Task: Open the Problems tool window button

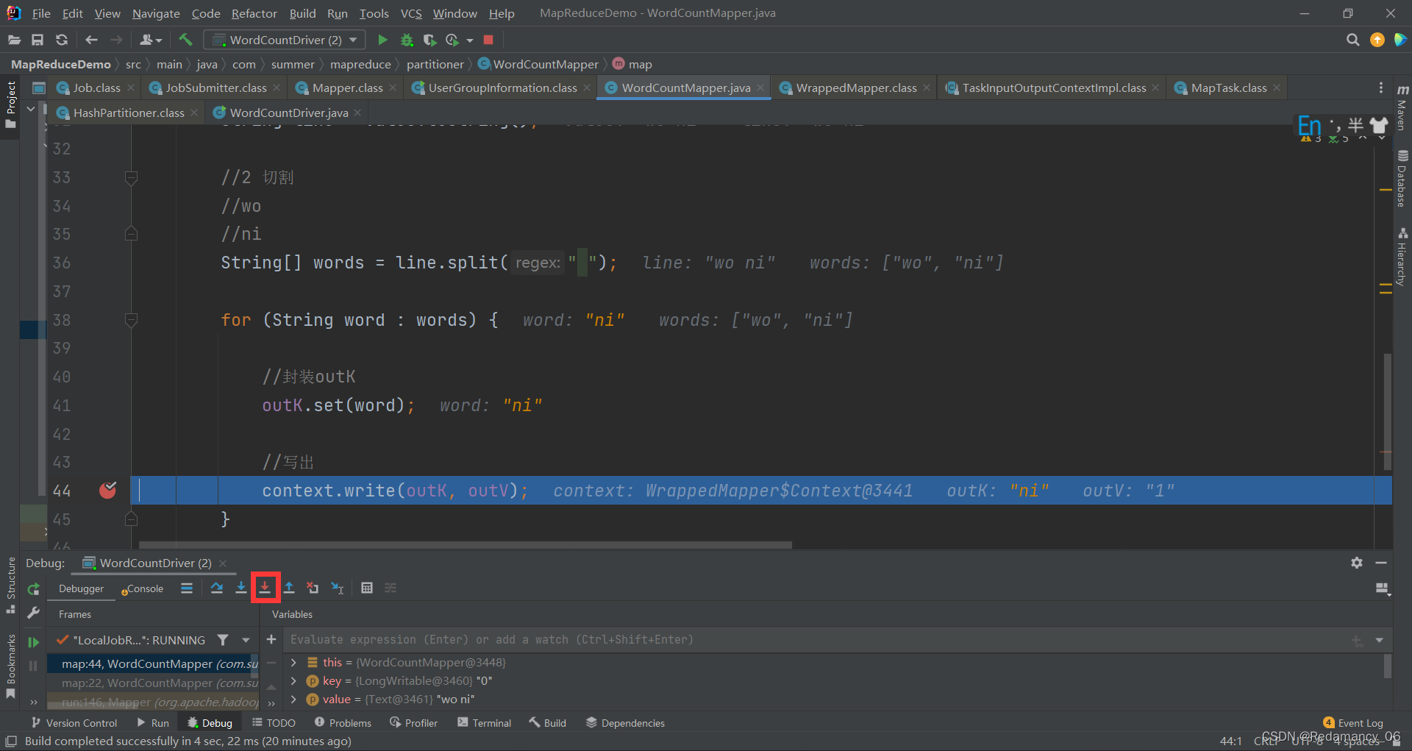Action: coord(343,723)
